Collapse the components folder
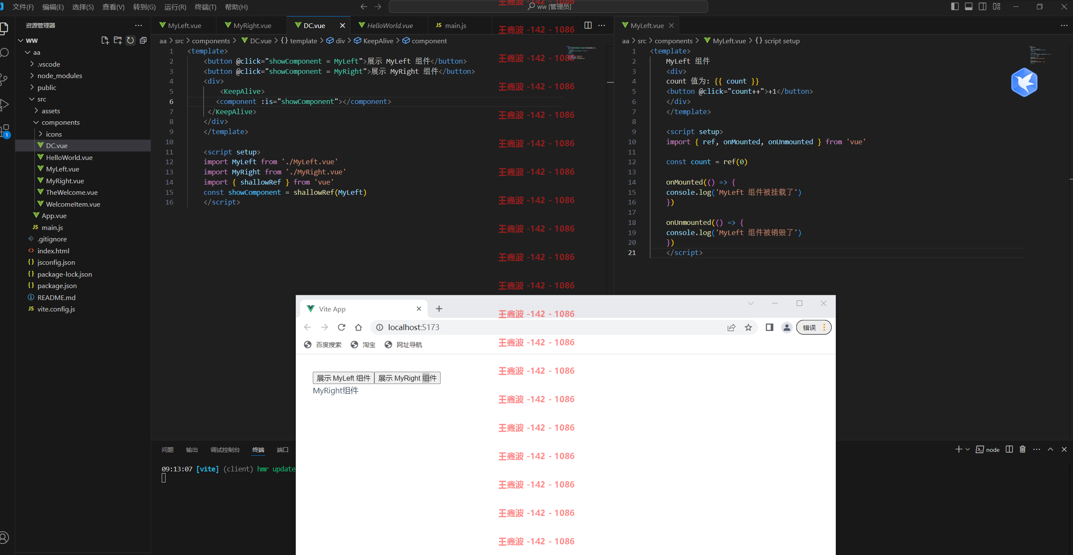The height and width of the screenshot is (555, 1073). pyautogui.click(x=36, y=122)
